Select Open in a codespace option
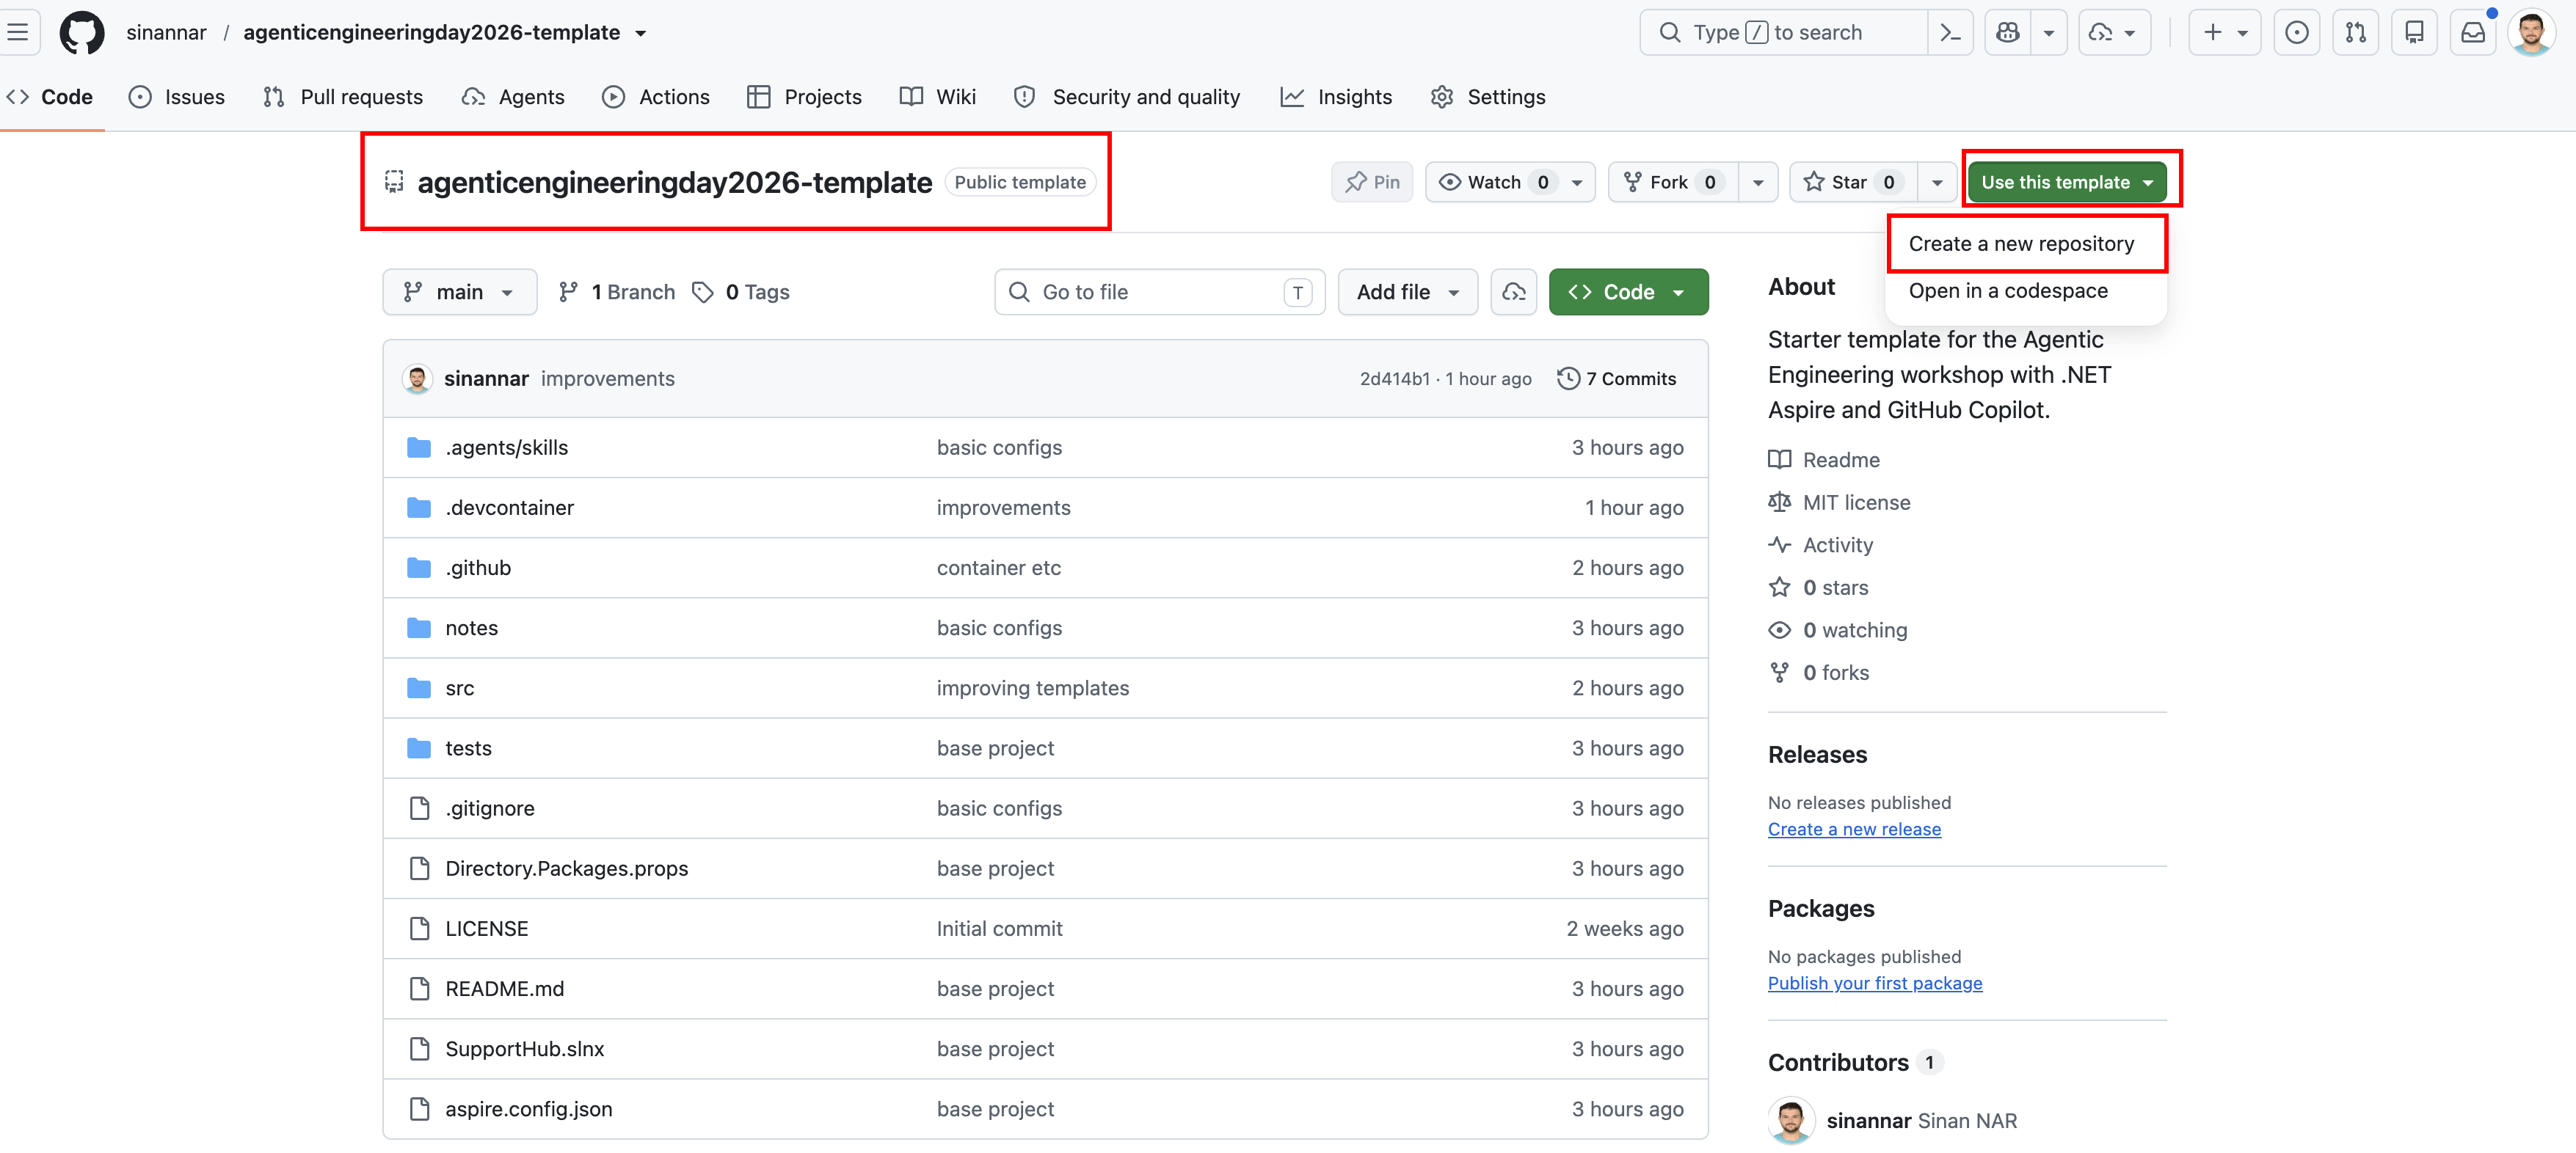 2008,290
